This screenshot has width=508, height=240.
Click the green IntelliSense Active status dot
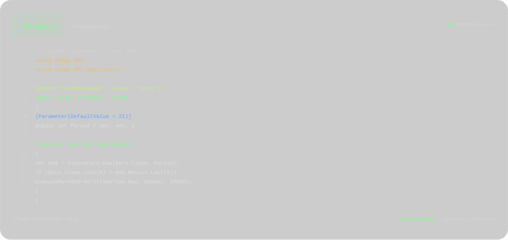pos(450,25)
